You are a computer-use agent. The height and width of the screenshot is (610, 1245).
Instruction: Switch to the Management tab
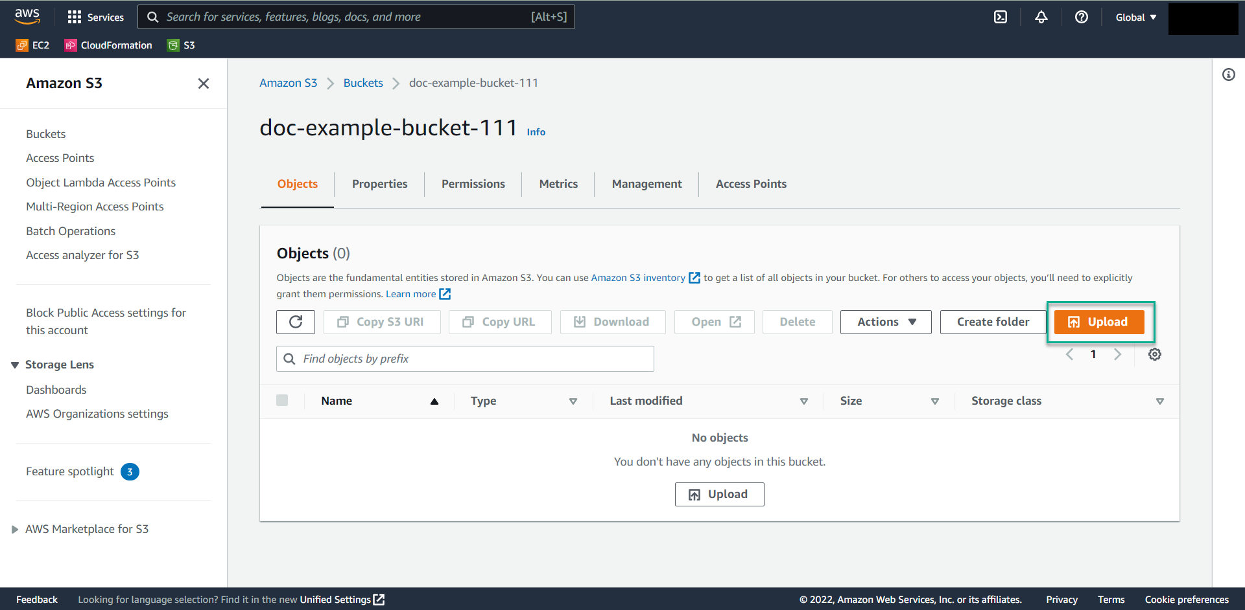(646, 184)
